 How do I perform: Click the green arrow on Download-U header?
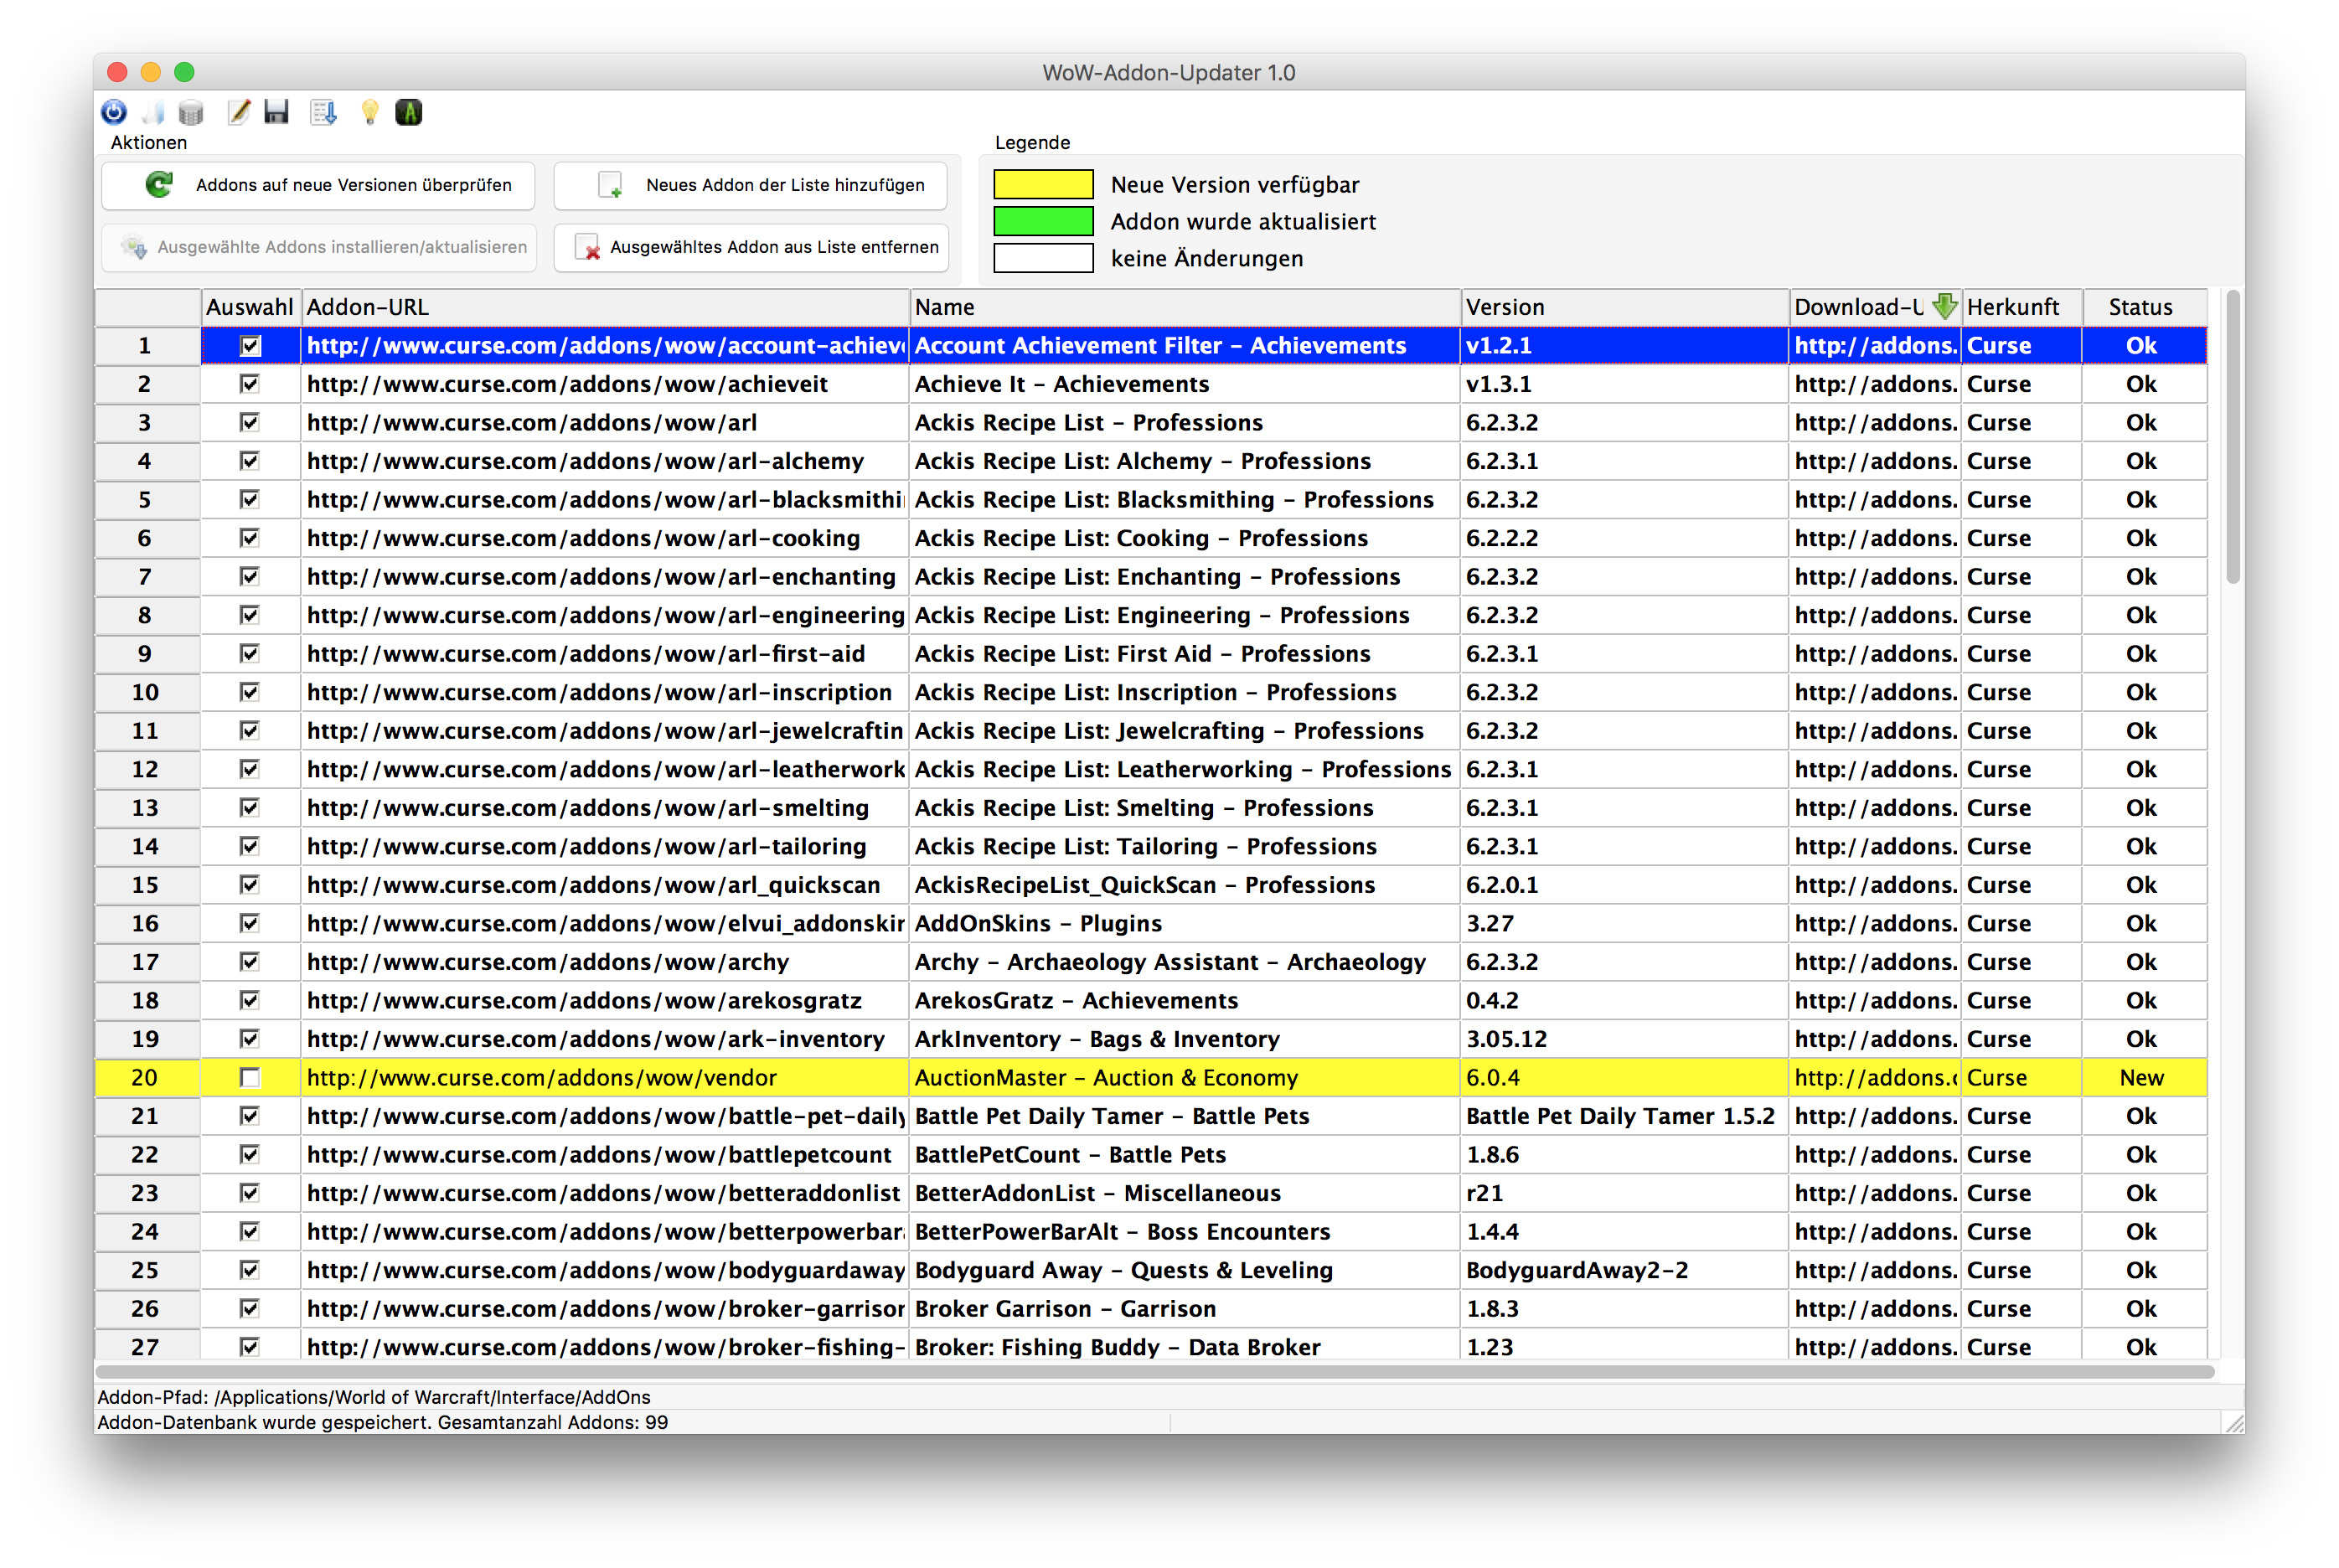pyautogui.click(x=1944, y=306)
